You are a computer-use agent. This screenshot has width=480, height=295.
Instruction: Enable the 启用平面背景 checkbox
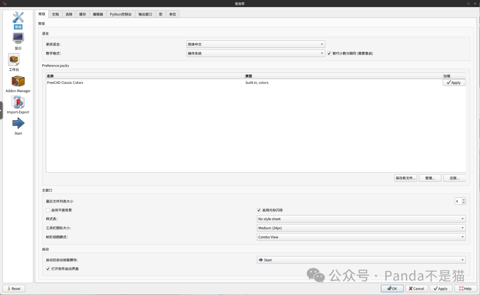48,210
